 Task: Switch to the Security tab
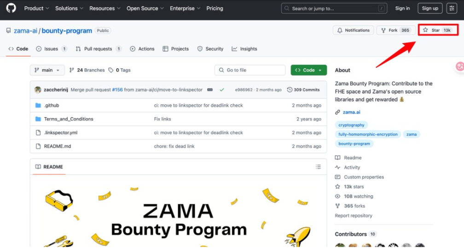tap(210, 48)
